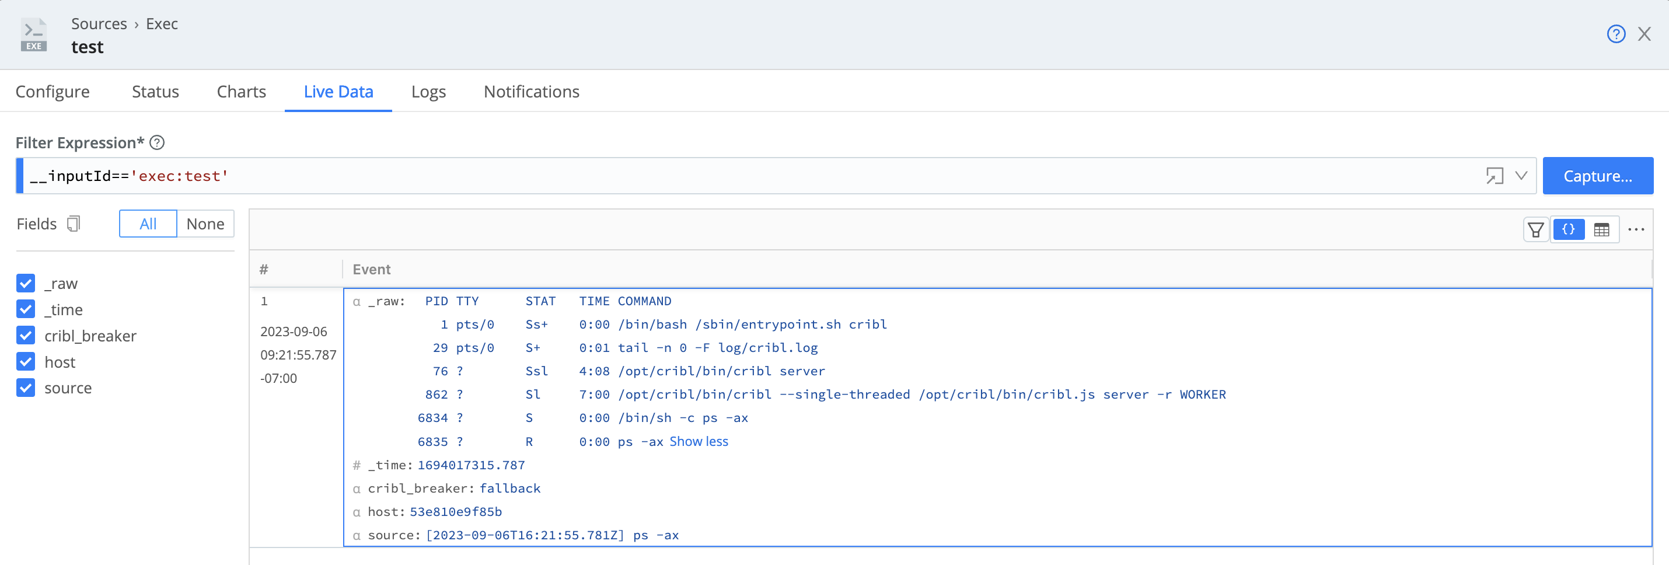This screenshot has width=1669, height=565.
Task: Open the expanded filter expression editor
Action: tap(1494, 176)
